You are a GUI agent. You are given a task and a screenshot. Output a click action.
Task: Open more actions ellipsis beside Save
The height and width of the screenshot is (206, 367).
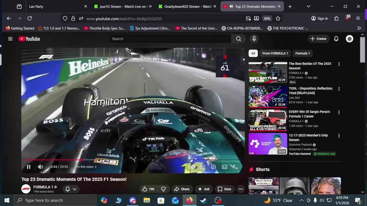[241, 189]
